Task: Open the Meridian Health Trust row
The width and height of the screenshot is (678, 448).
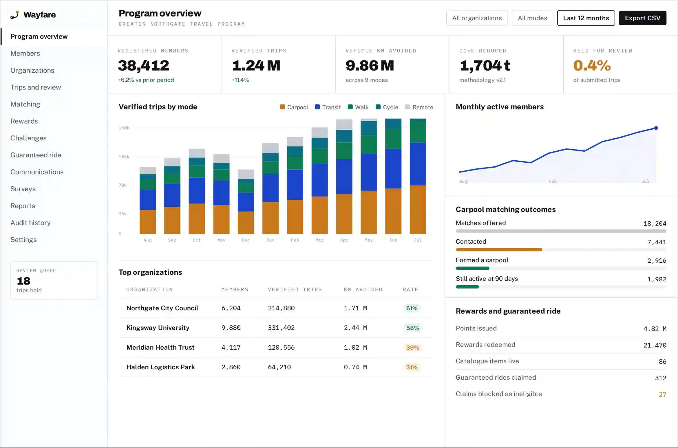Action: 276,347
